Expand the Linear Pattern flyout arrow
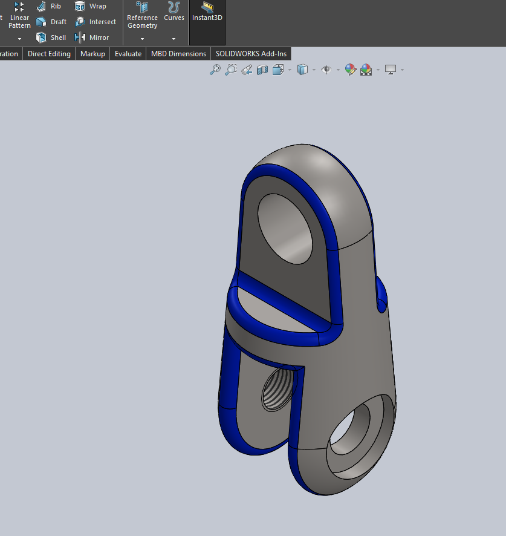This screenshot has height=536, width=506. coord(19,38)
